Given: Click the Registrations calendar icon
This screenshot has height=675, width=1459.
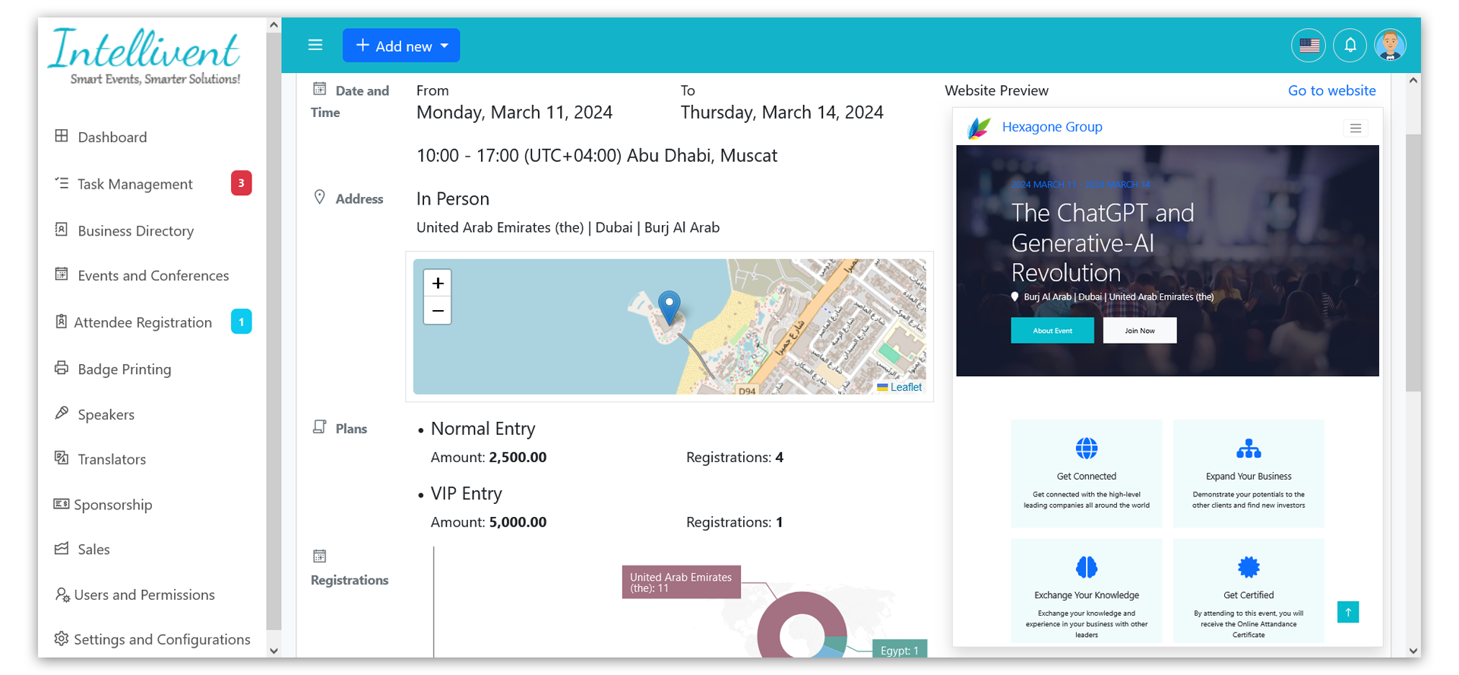Looking at the screenshot, I should (x=320, y=556).
